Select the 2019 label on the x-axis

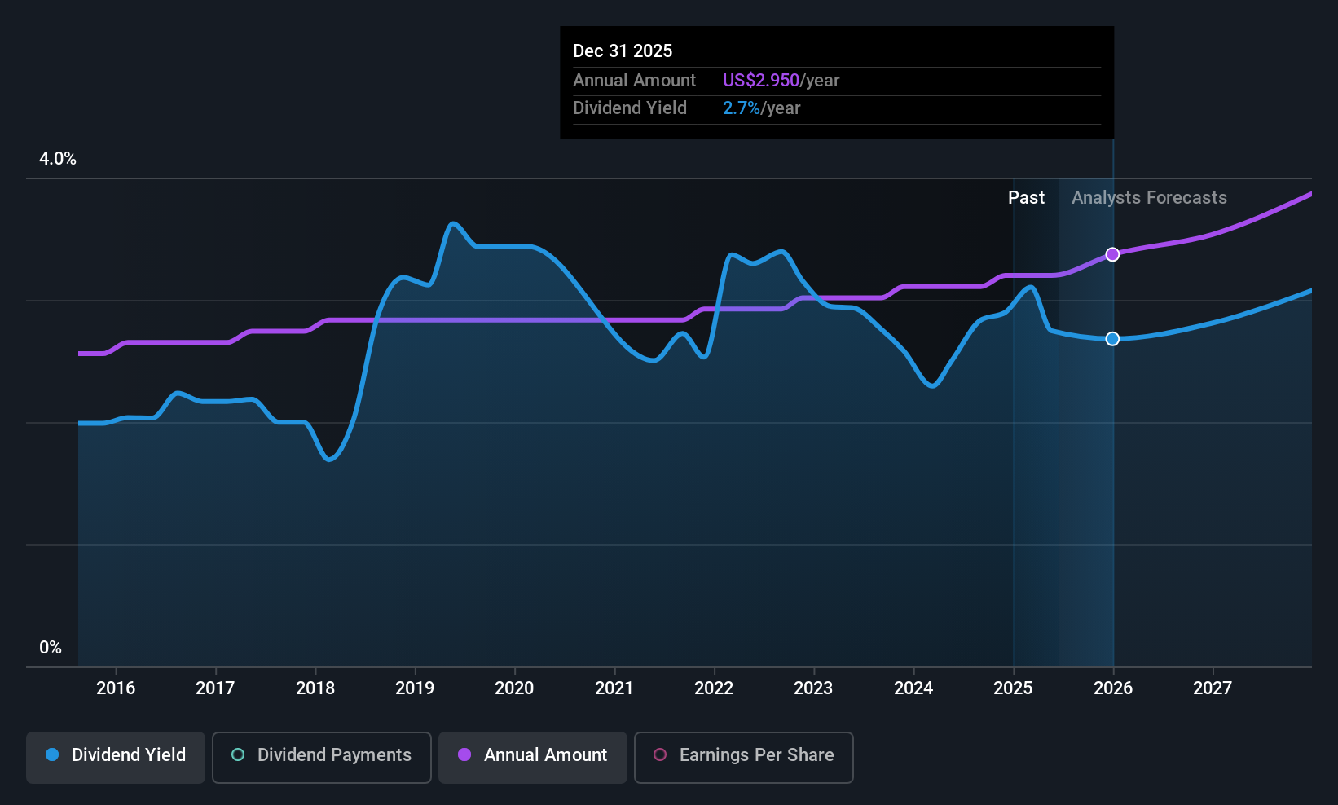point(415,688)
